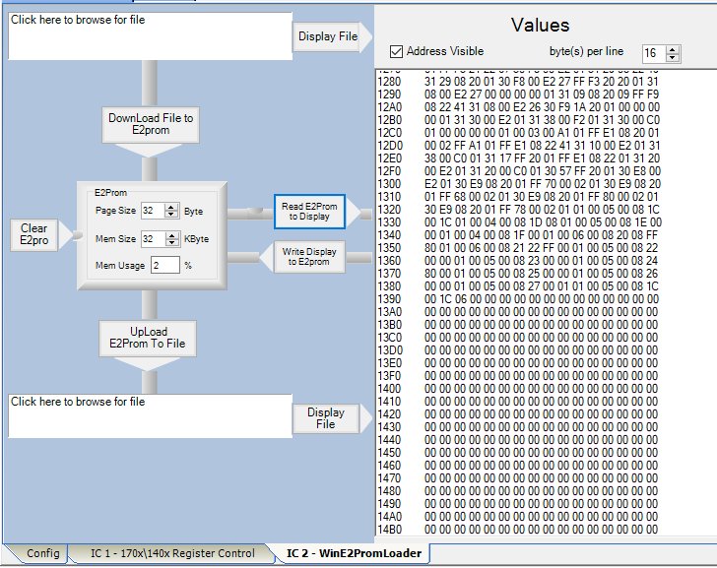Open IC 1 - 170x\140x Register Control tab
717x568 pixels.
(x=172, y=553)
